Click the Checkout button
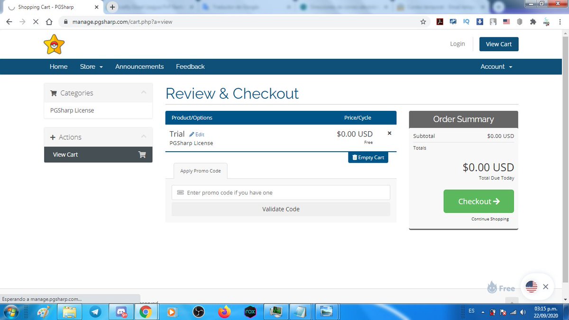The image size is (569, 320). point(478,201)
